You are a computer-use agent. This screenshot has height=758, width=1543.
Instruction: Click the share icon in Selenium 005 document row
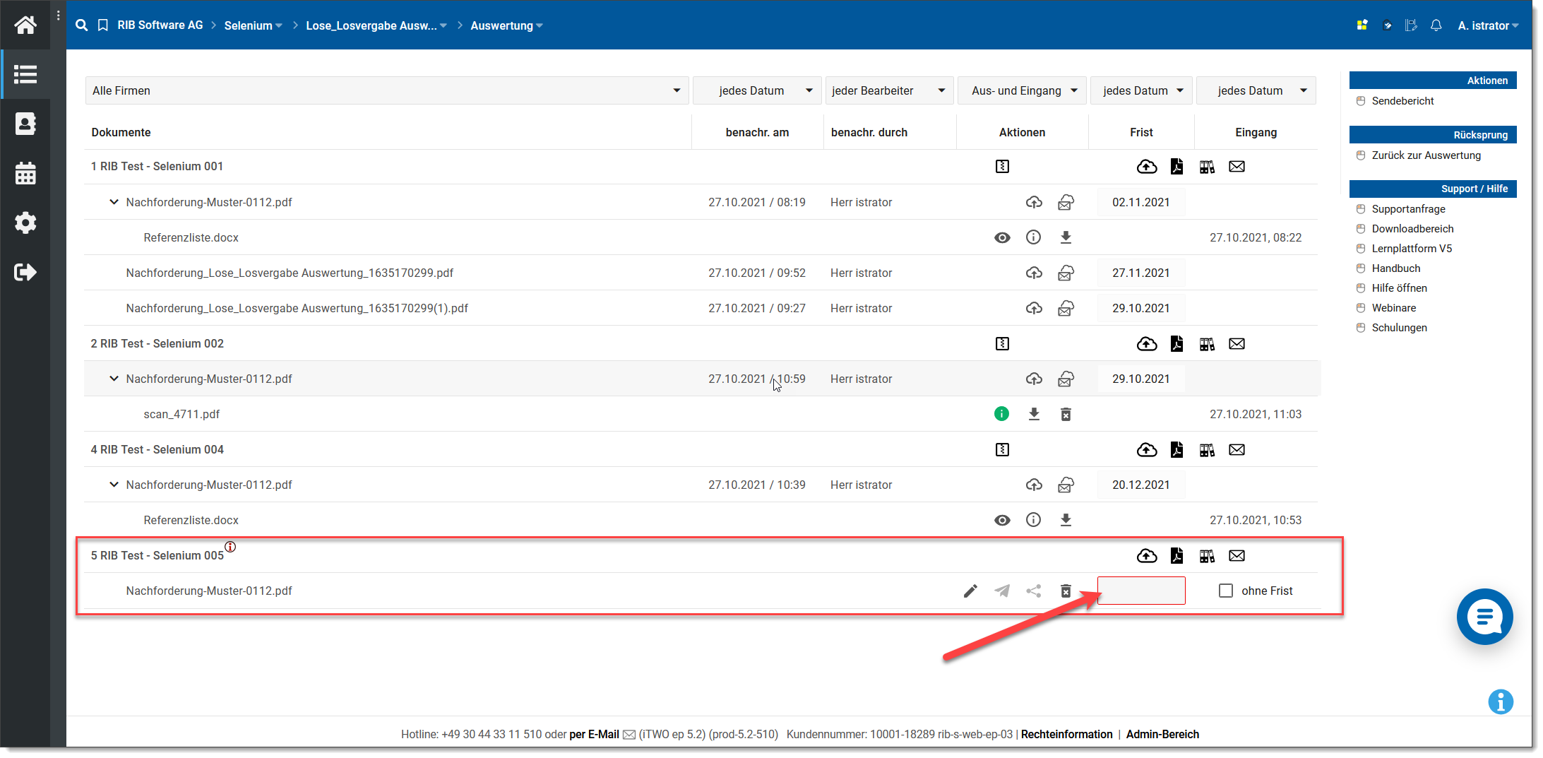click(1034, 591)
